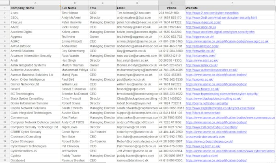
Task: Select the AMSA InfoSec company cell
Action: click(x=35, y=46)
